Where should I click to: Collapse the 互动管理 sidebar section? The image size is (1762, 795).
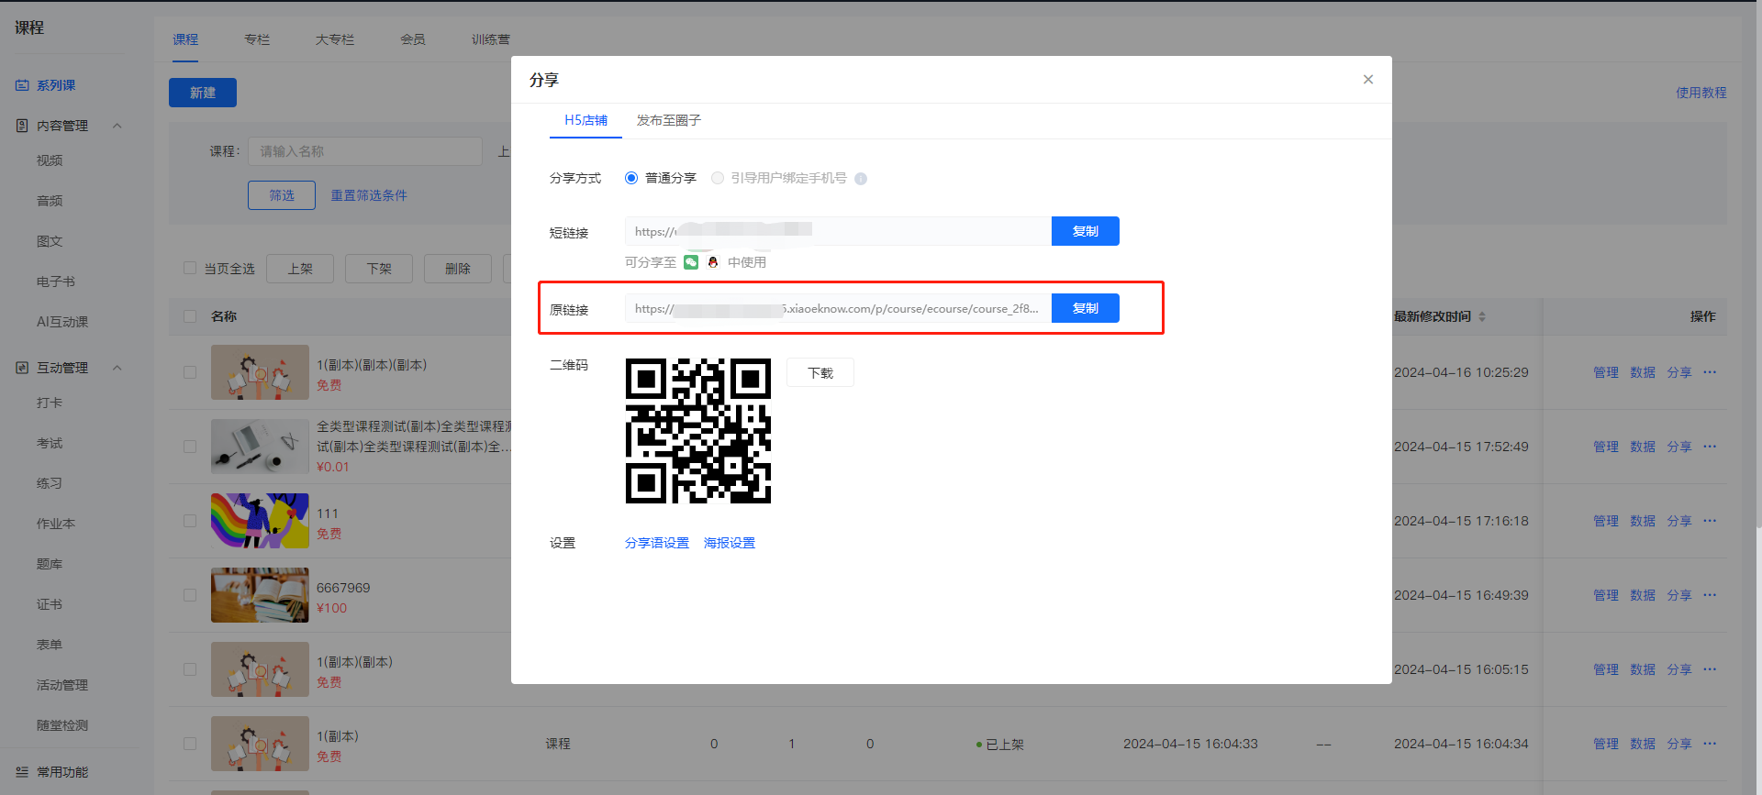pyautogui.click(x=117, y=368)
